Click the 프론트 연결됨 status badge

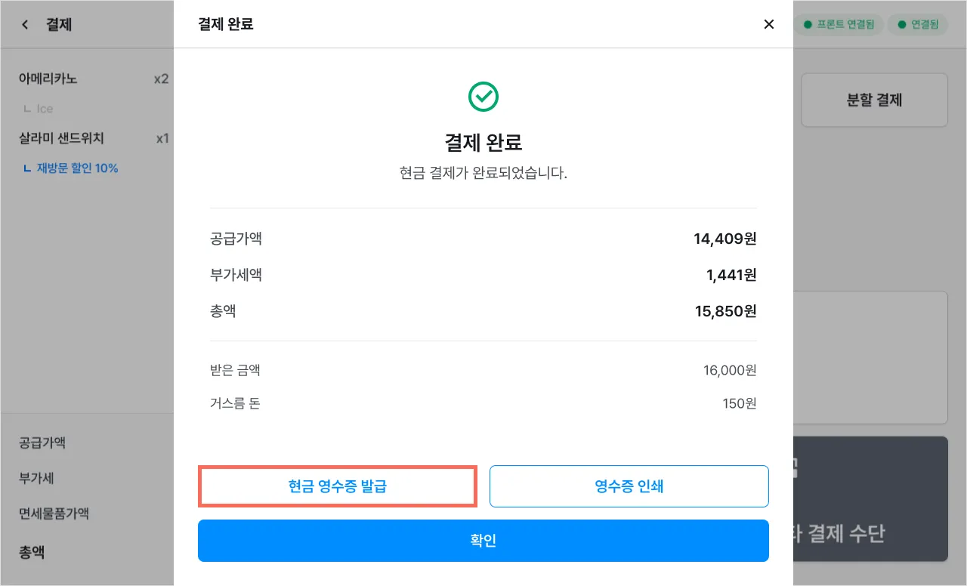[839, 25]
